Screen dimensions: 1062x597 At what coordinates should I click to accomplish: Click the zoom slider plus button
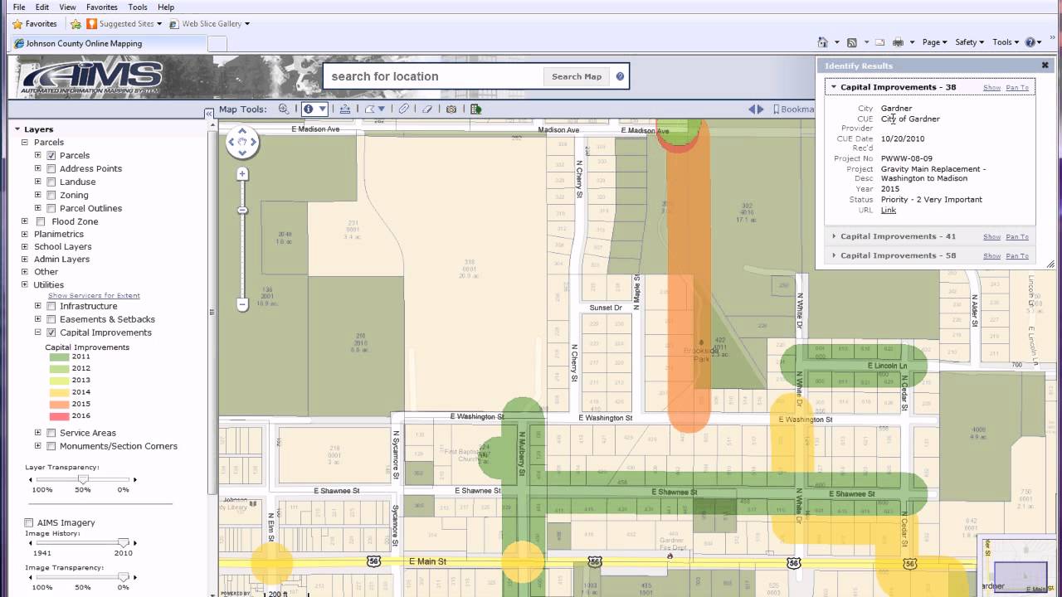point(242,173)
